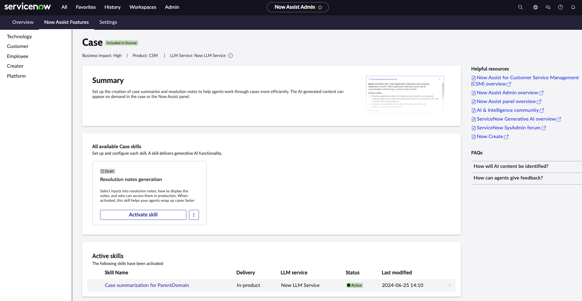Select Customer in the sidebar
The image size is (582, 301).
[x=18, y=46]
